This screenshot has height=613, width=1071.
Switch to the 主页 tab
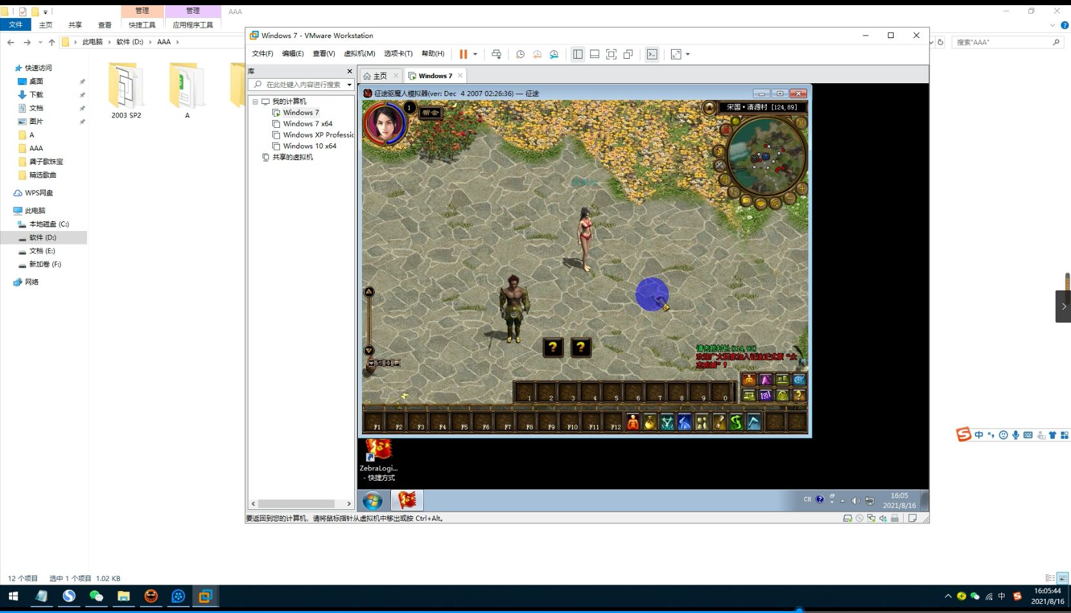click(x=381, y=75)
